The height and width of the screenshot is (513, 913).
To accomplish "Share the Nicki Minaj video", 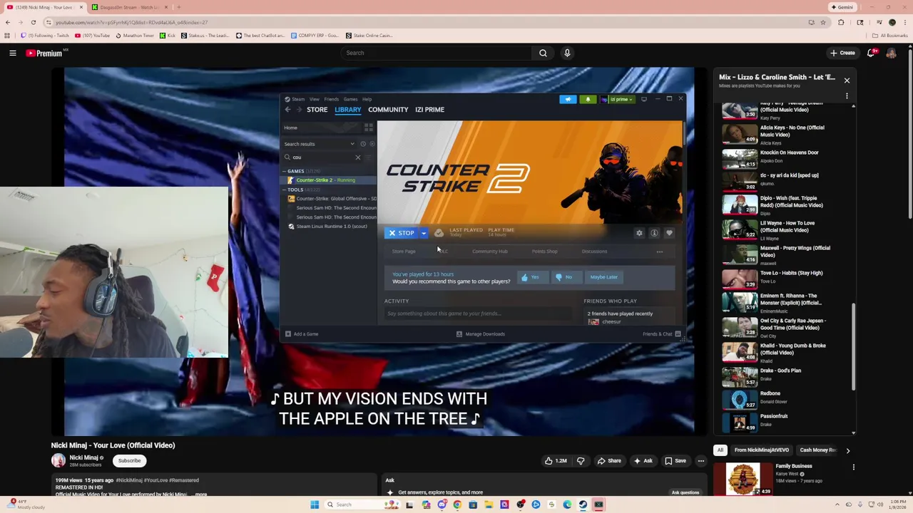I will [608, 460].
